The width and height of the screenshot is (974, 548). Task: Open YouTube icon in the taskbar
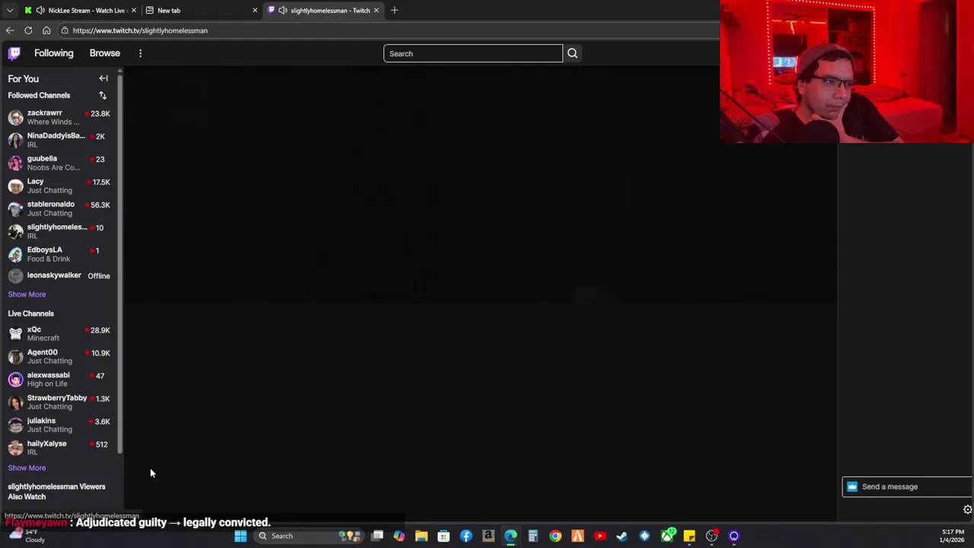(600, 536)
